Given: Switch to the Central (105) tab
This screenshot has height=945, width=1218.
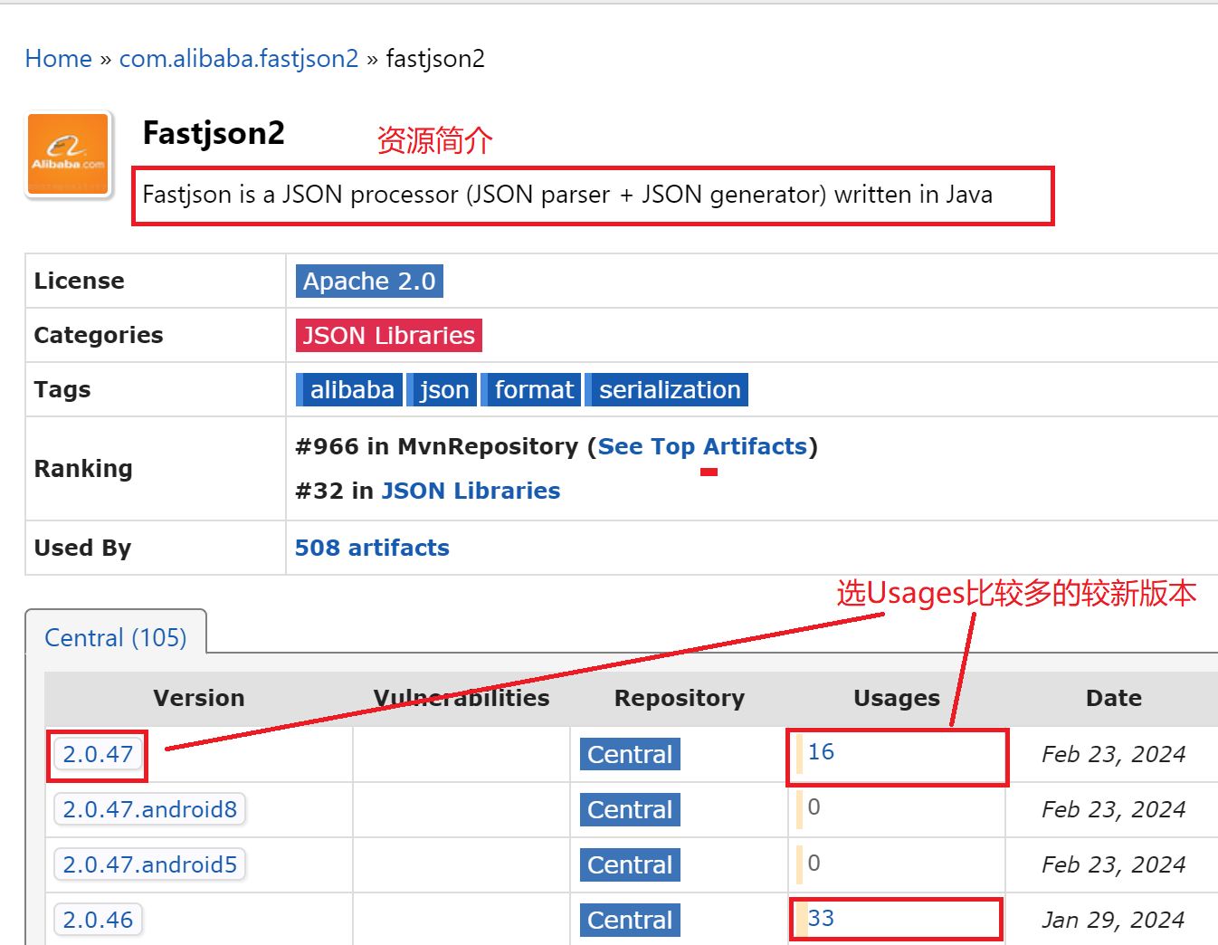Looking at the screenshot, I should pyautogui.click(x=116, y=637).
